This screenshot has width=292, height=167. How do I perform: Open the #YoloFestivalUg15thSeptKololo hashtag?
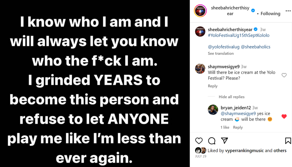point(239,35)
